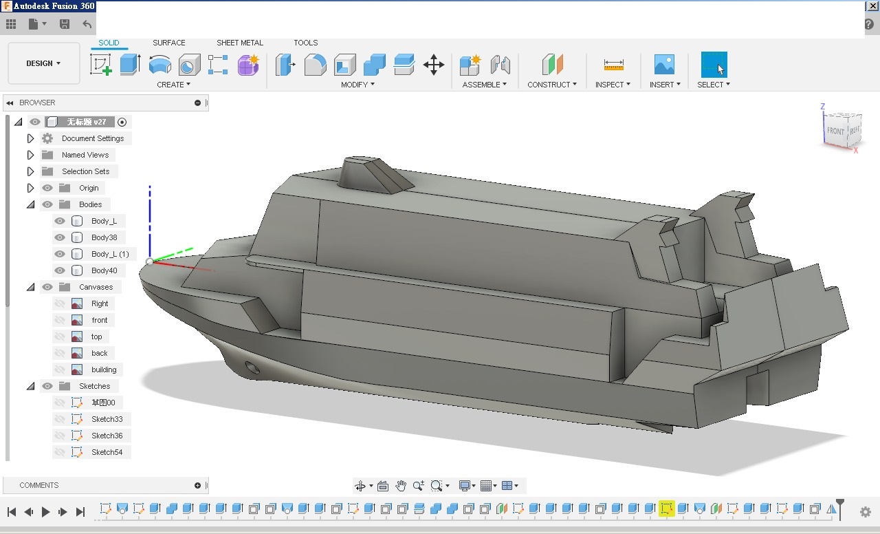Click the Revolve tool icon
Screen dimensions: 880x534
[x=159, y=65]
